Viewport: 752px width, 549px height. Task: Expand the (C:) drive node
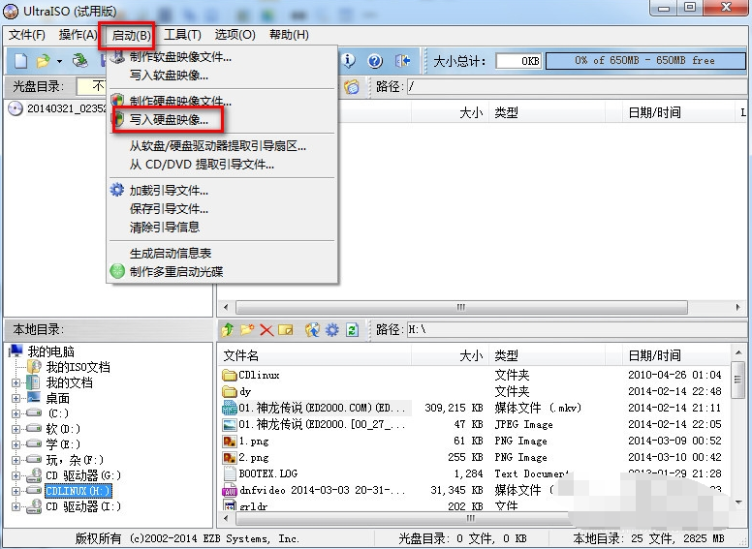tap(16, 413)
